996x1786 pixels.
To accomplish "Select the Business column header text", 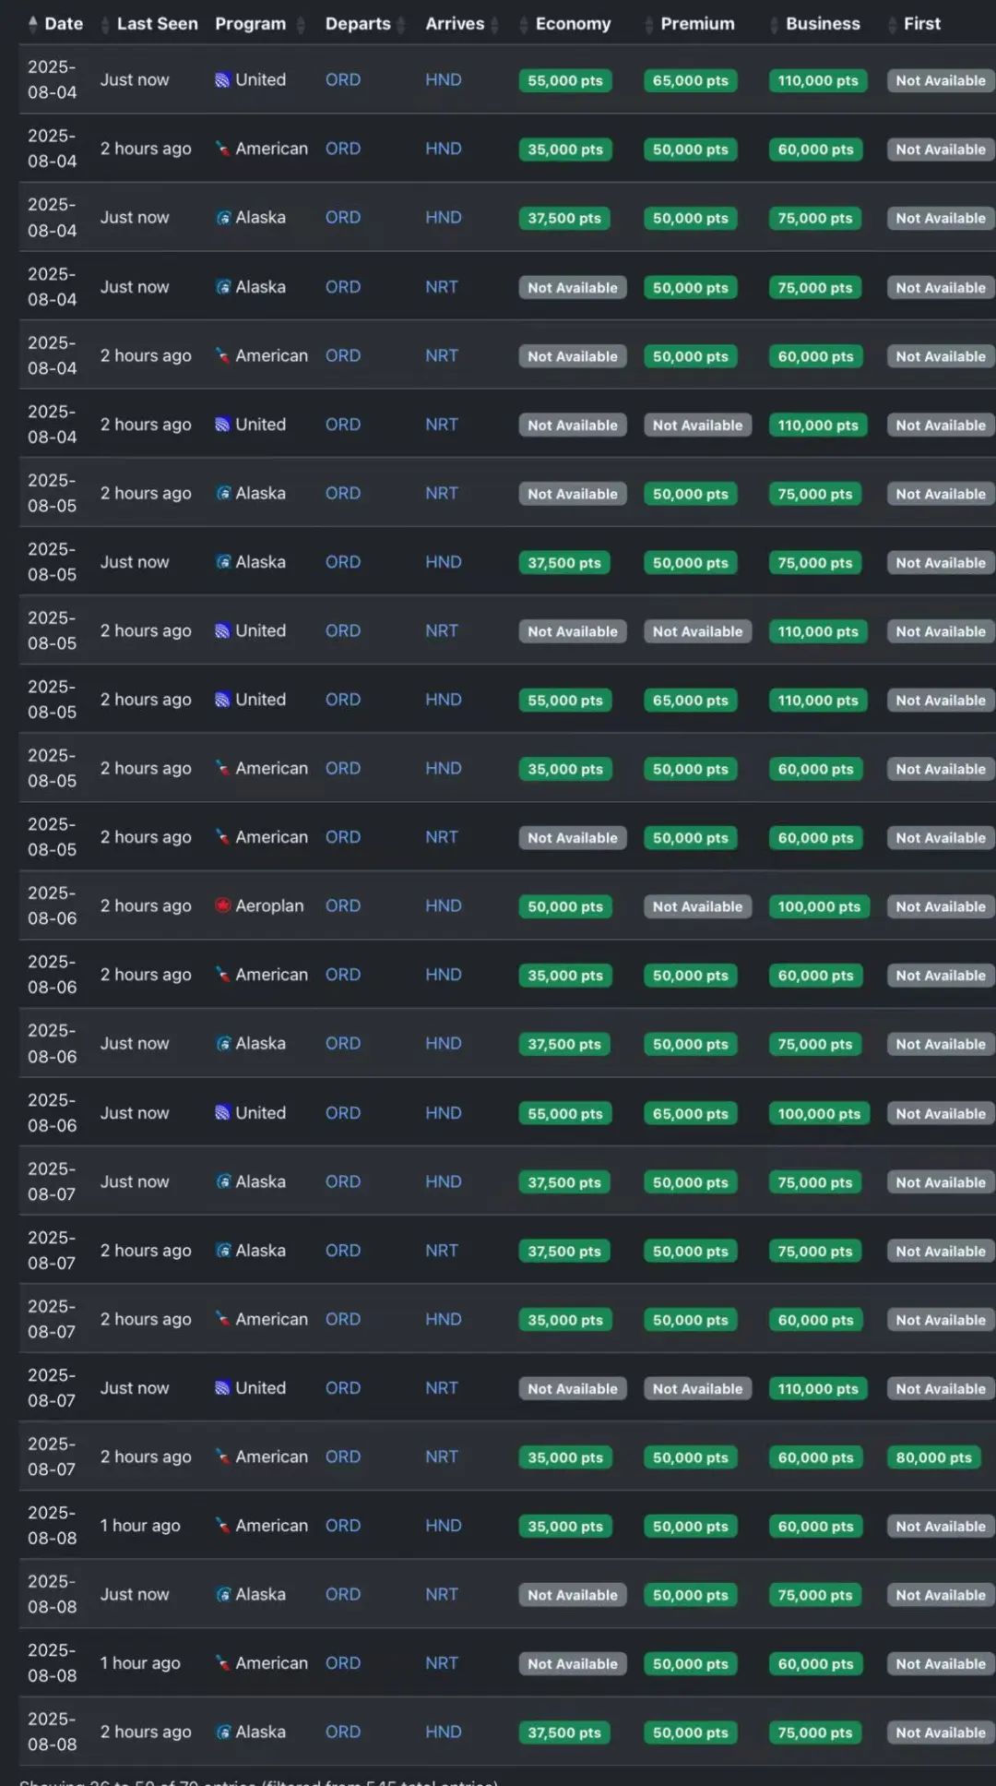I will pos(823,24).
